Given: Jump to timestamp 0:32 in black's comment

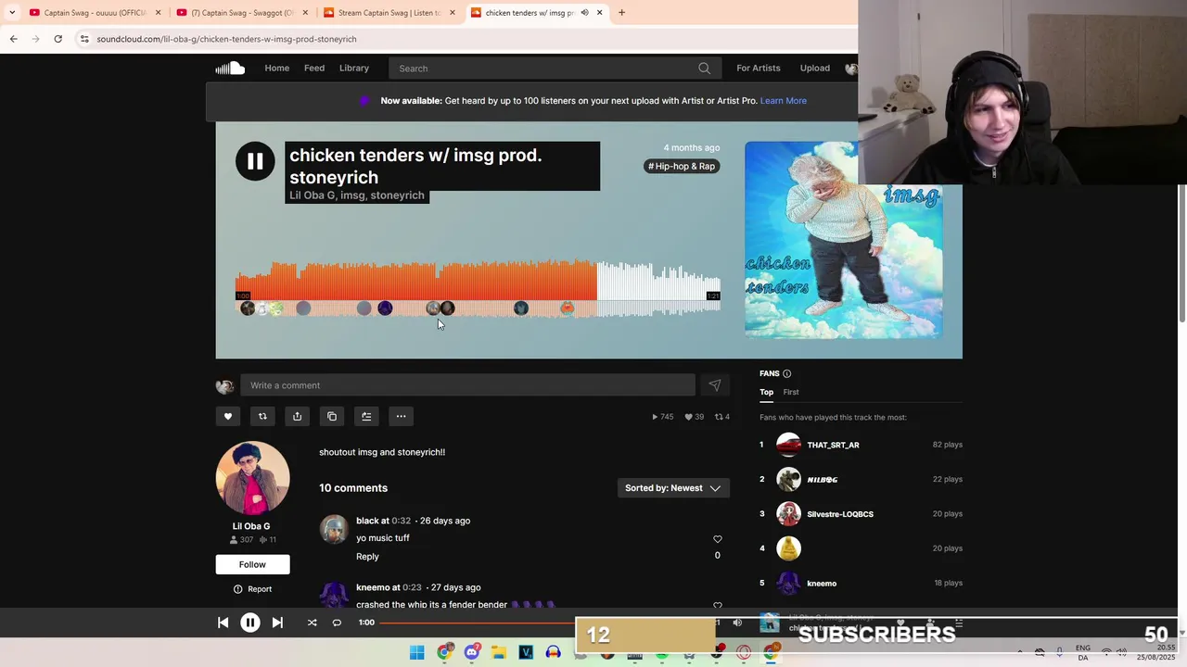Looking at the screenshot, I should tap(401, 521).
